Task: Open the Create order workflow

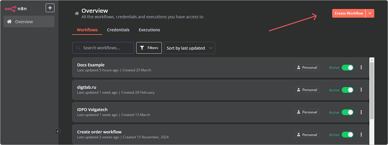Action: point(221,134)
